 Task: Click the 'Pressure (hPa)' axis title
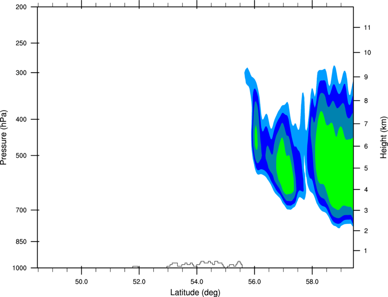coord(4,138)
